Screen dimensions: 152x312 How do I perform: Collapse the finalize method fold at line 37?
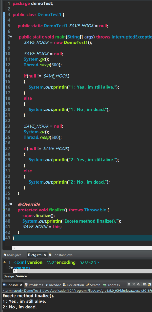tap(11, 204)
